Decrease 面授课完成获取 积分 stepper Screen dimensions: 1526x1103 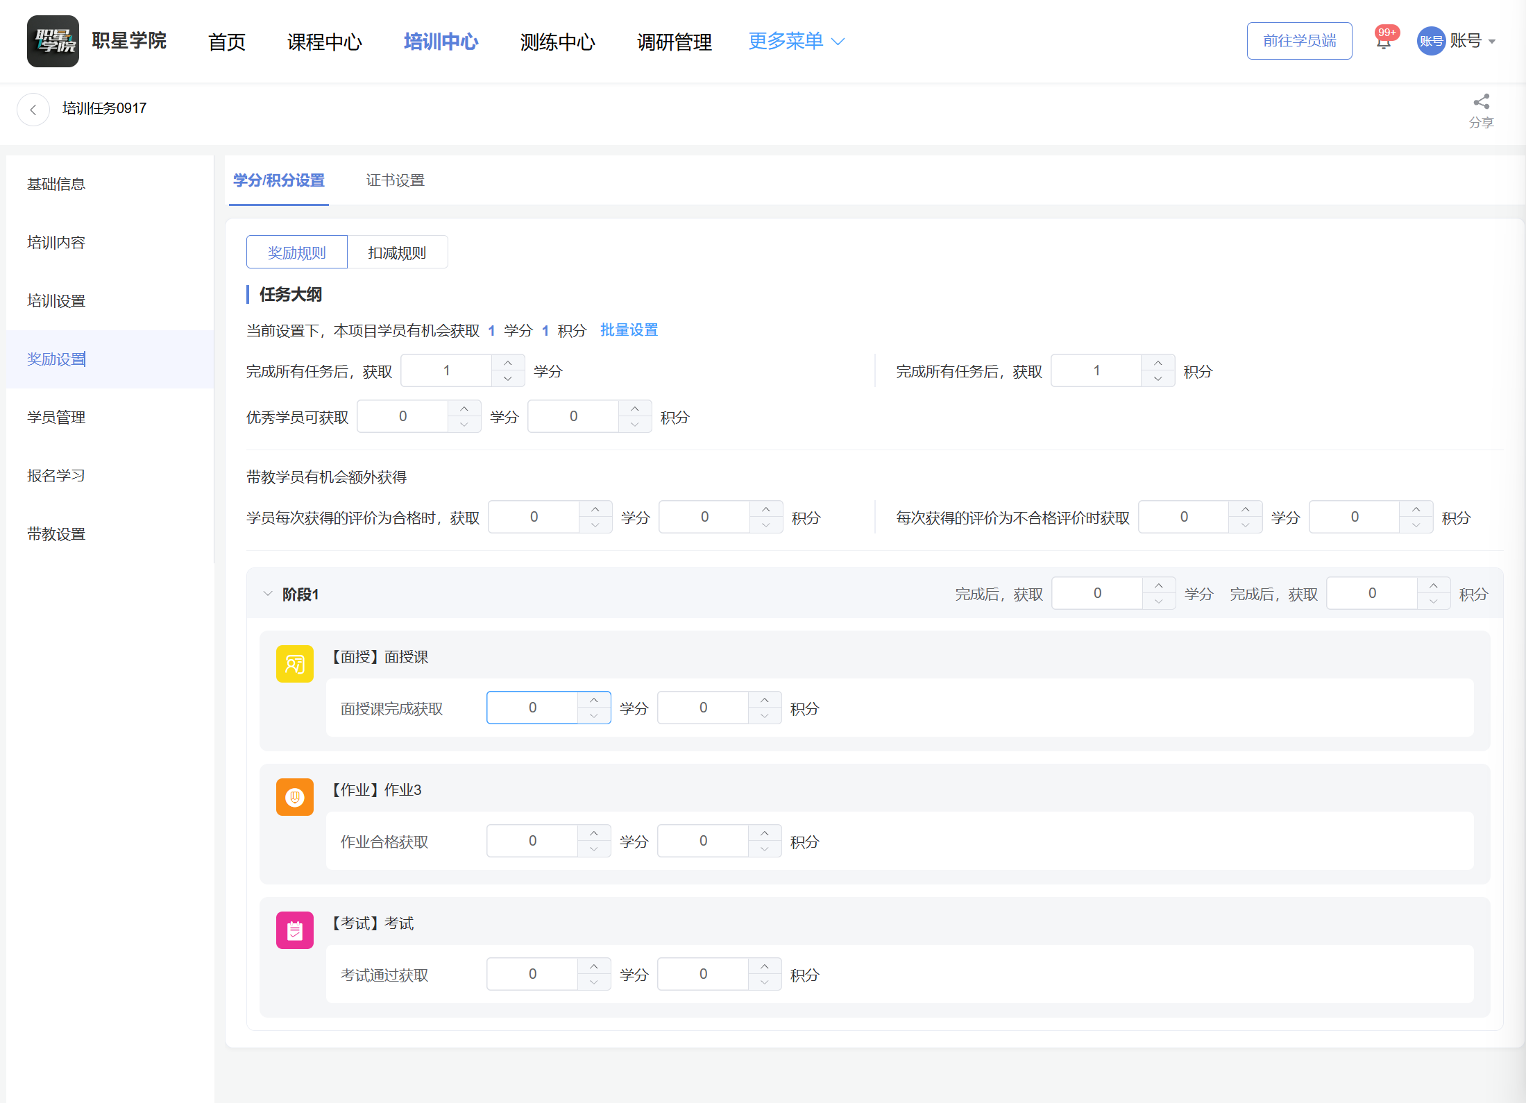tap(765, 716)
